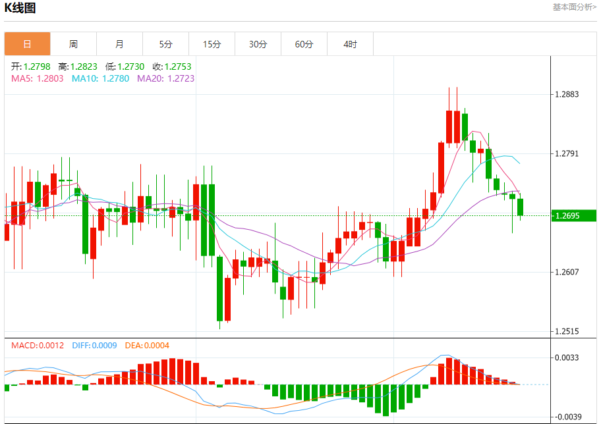Click the MACD value label

(38, 346)
